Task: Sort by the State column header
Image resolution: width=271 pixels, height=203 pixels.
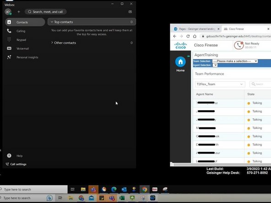Action: pyautogui.click(x=251, y=94)
